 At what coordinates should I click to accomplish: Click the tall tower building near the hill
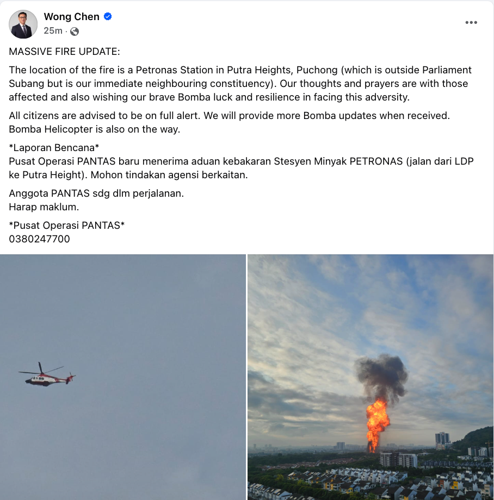click(443, 440)
